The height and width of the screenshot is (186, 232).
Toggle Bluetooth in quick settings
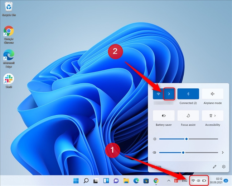pos(188,94)
